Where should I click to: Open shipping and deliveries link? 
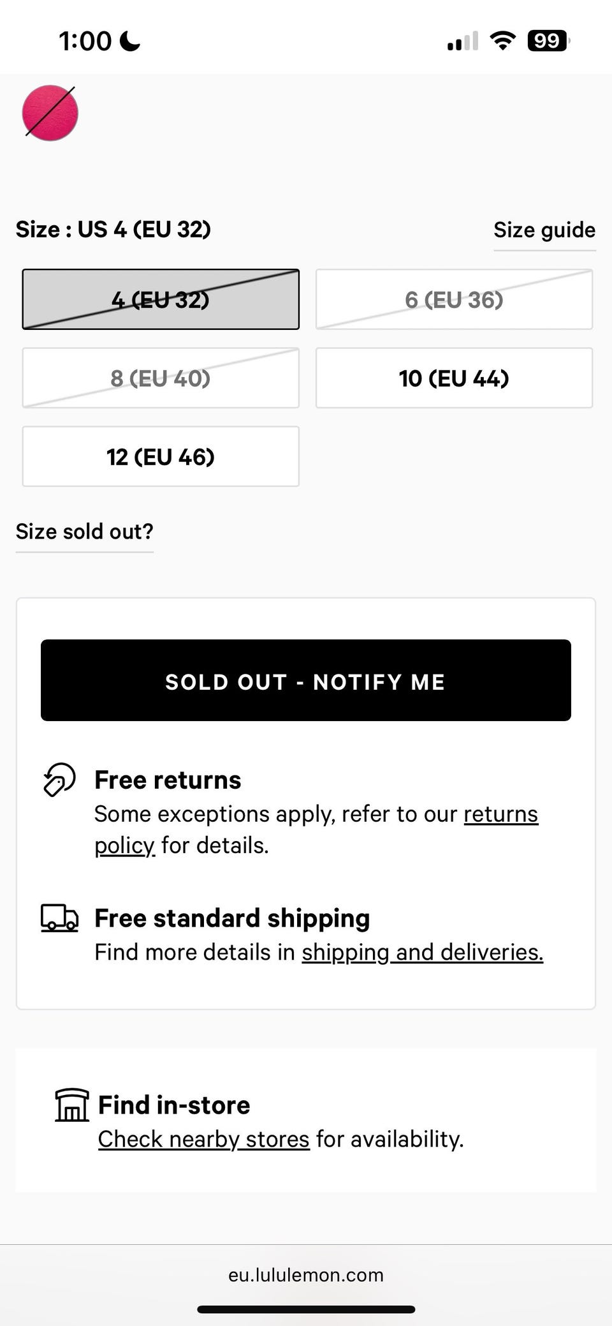click(422, 952)
